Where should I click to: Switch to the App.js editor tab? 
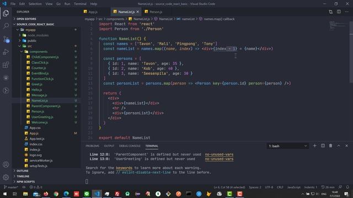[x=93, y=12]
